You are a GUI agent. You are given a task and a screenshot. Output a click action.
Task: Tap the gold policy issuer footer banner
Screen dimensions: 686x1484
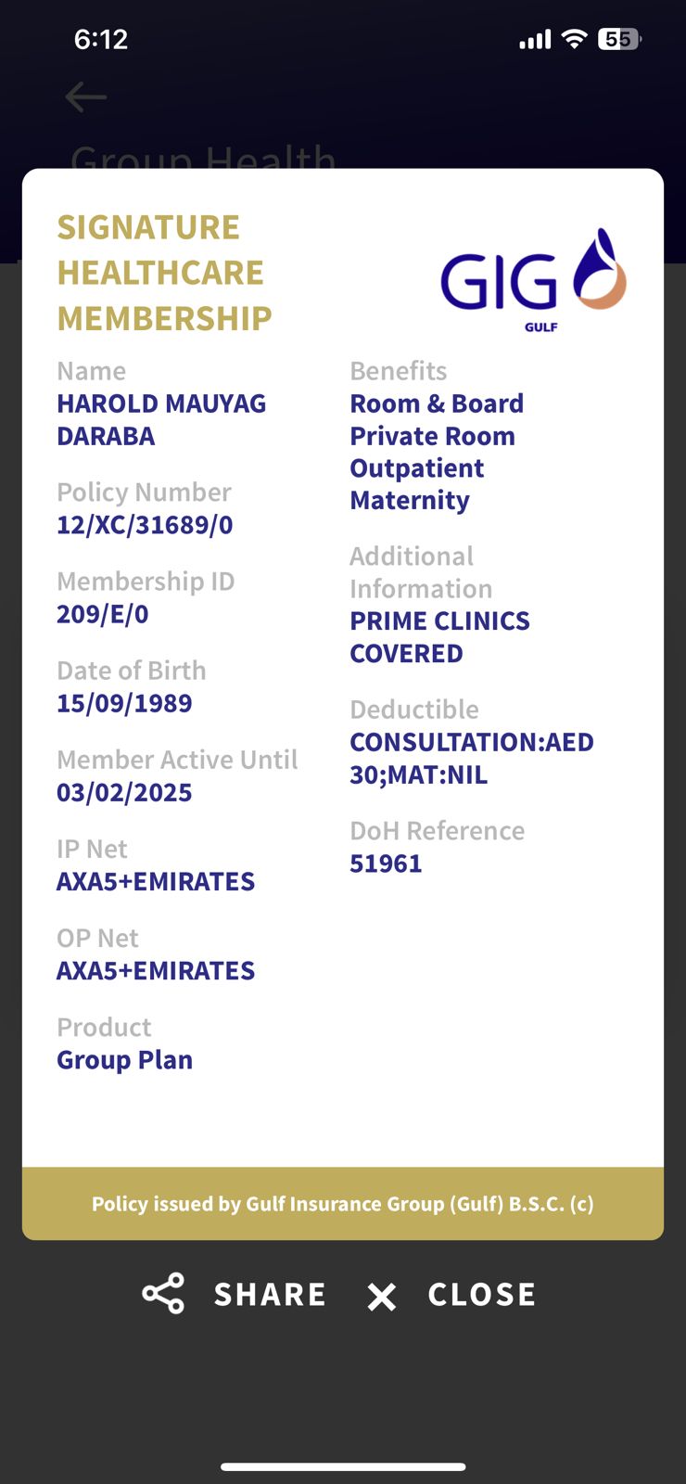click(x=343, y=1203)
